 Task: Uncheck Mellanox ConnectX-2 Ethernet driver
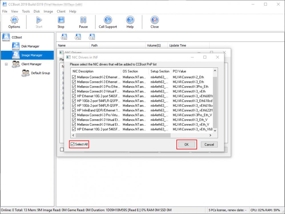74,77
